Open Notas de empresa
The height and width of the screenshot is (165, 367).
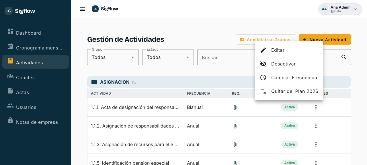click(36, 122)
